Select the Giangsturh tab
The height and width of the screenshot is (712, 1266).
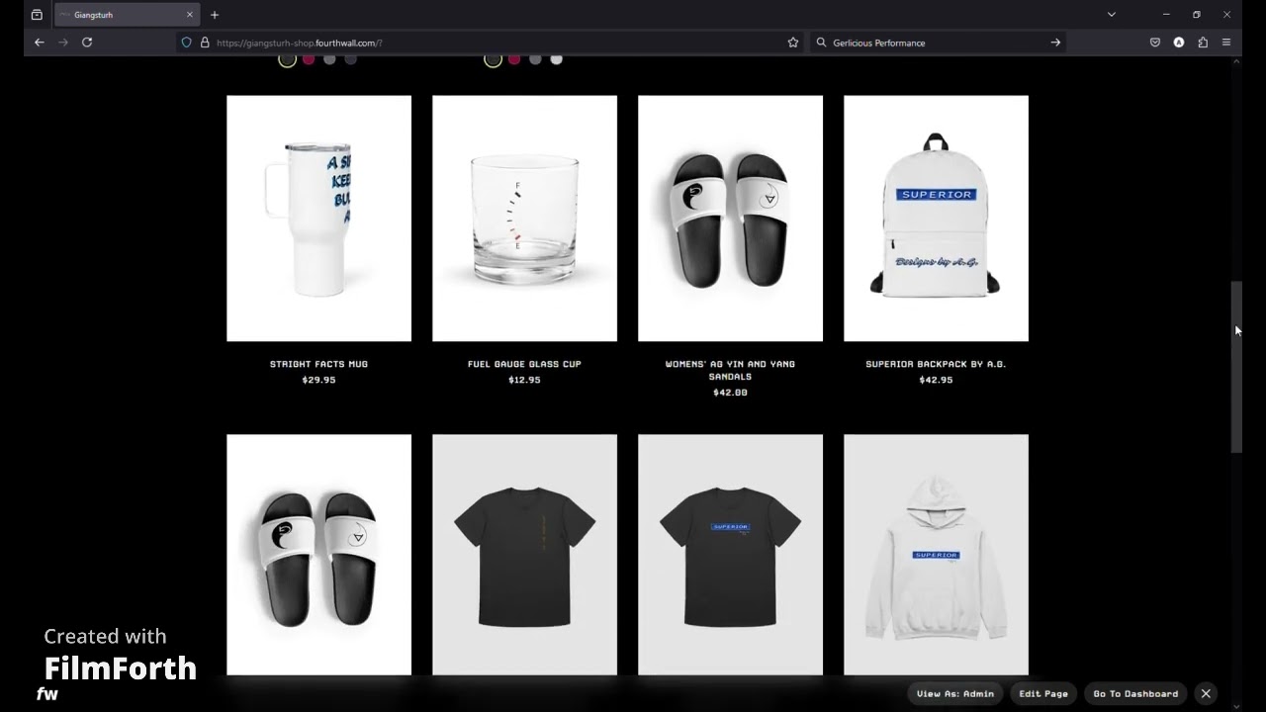tap(126, 15)
